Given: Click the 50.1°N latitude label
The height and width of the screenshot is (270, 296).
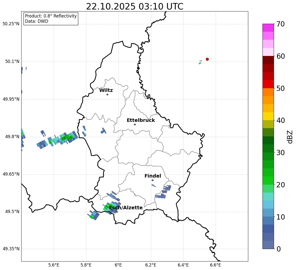Looking at the screenshot, I should (x=12, y=61).
